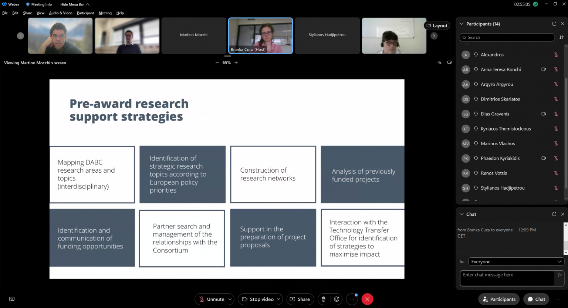Click the Share button
The image size is (568, 308).
point(300,299)
